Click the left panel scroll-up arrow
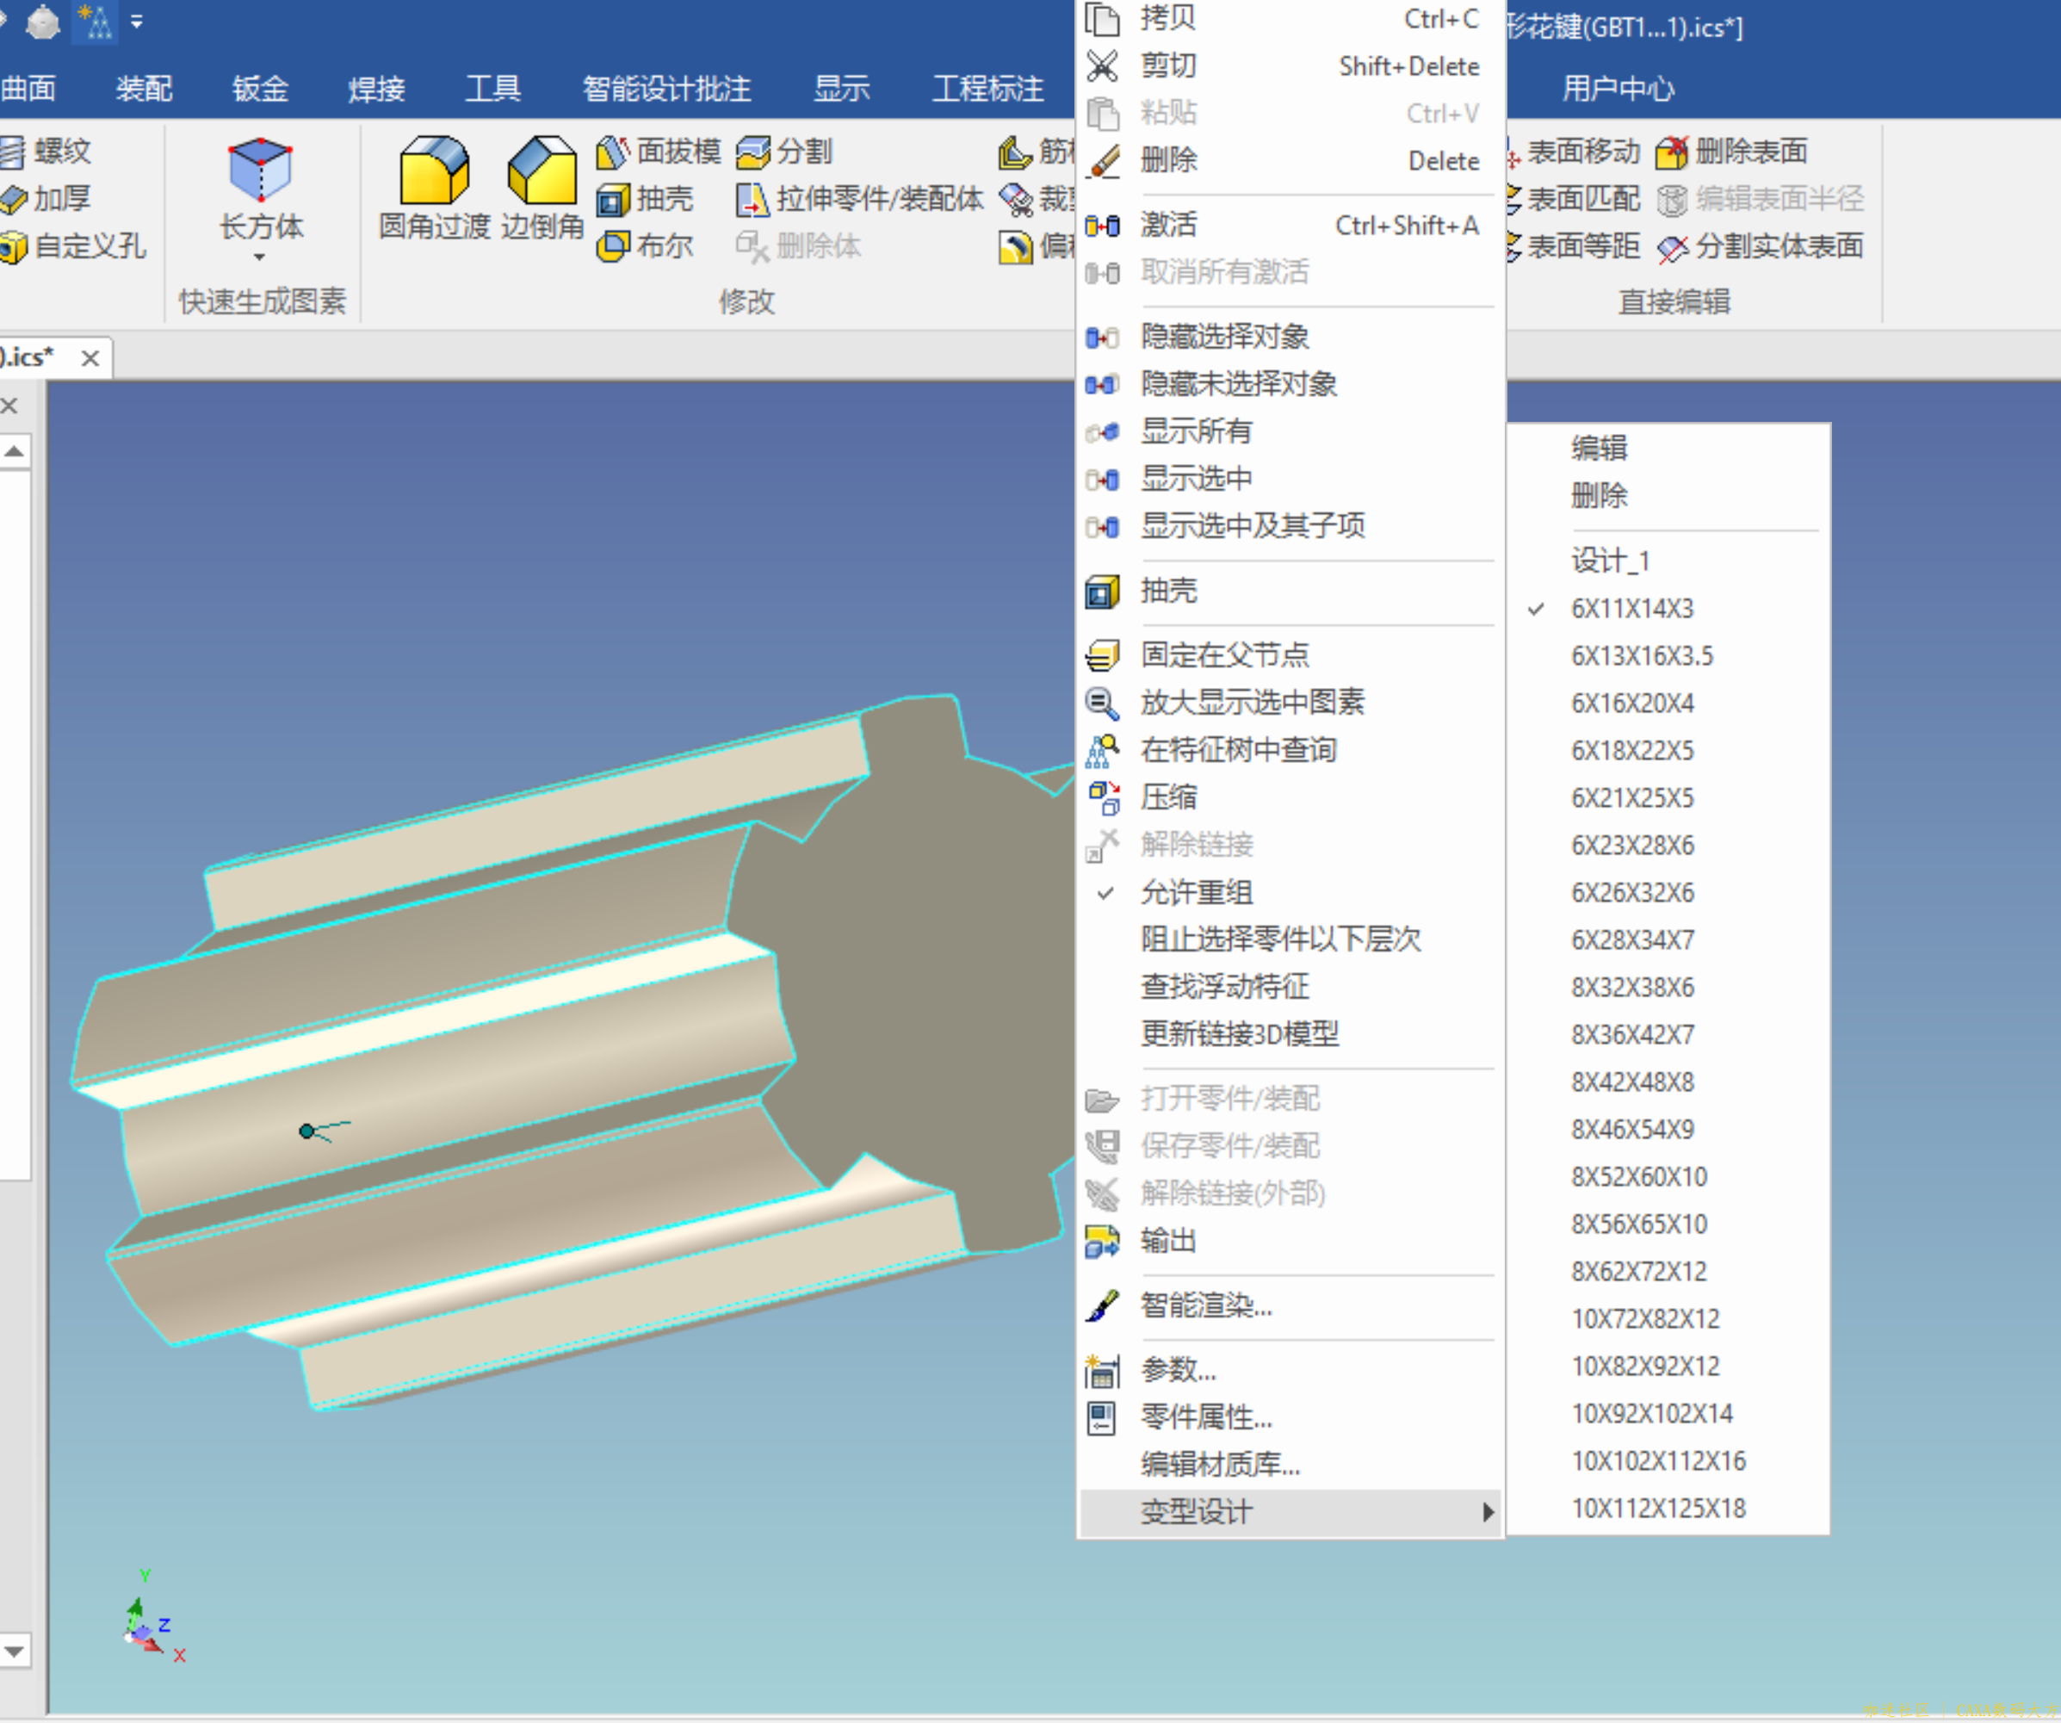Screen dimensions: 2061x1723 (x=15, y=451)
